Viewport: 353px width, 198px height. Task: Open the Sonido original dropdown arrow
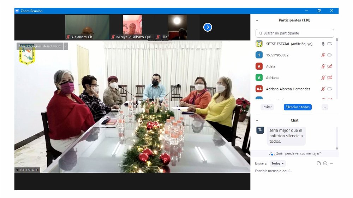[66, 46]
